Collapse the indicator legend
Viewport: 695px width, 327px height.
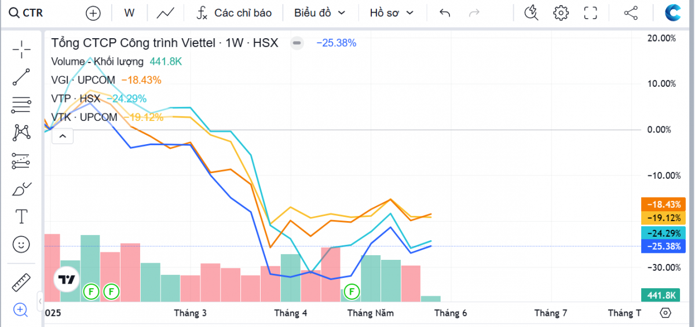click(x=63, y=137)
